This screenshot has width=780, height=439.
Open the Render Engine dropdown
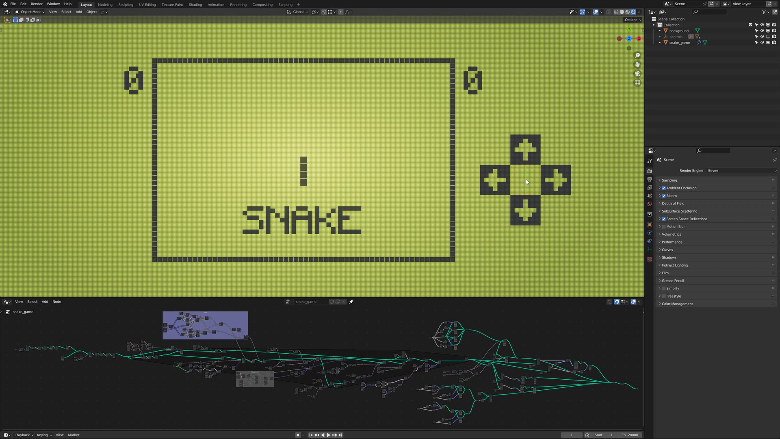coord(741,170)
